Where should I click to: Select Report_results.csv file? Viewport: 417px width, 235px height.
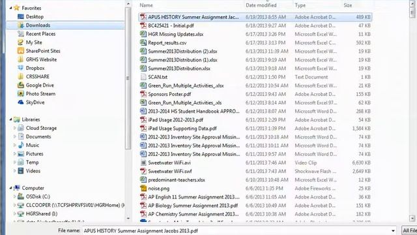(255, 42)
